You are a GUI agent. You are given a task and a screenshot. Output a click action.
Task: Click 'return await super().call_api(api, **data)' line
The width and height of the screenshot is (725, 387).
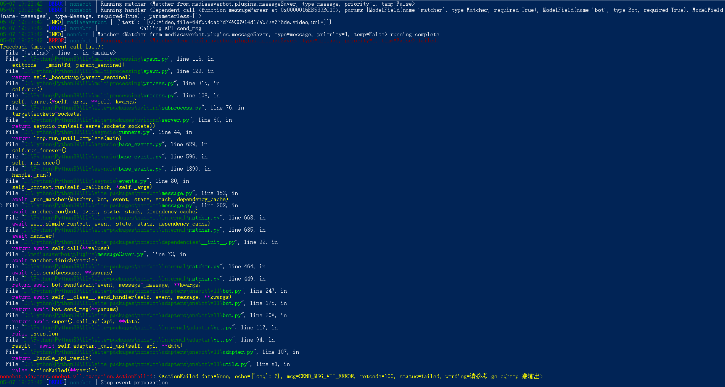(76, 321)
